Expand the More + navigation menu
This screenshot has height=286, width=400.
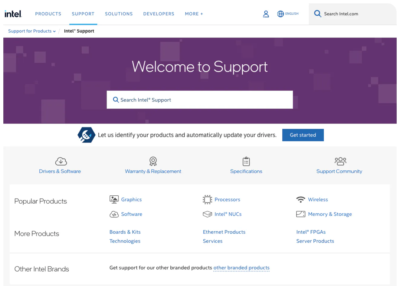194,14
